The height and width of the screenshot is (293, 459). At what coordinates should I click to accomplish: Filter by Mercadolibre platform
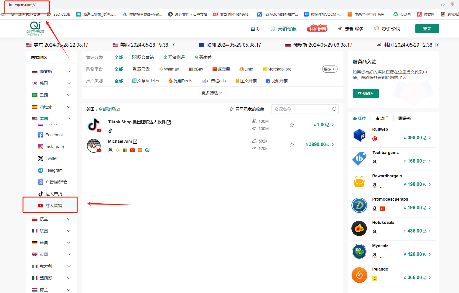pos(277,69)
